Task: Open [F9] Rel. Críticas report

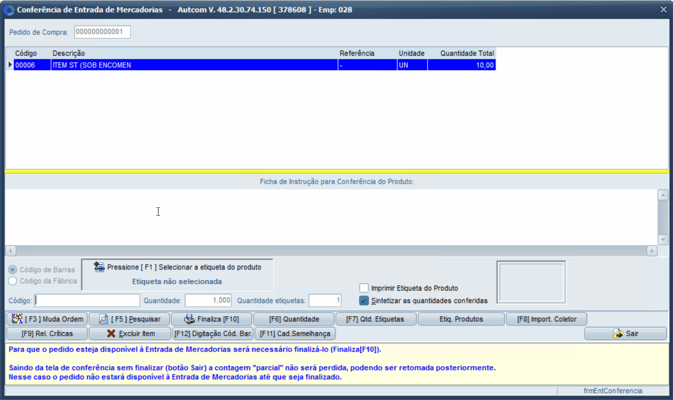Action: (47, 334)
